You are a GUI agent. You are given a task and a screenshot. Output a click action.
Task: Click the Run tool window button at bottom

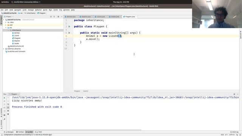[x=29, y=132]
